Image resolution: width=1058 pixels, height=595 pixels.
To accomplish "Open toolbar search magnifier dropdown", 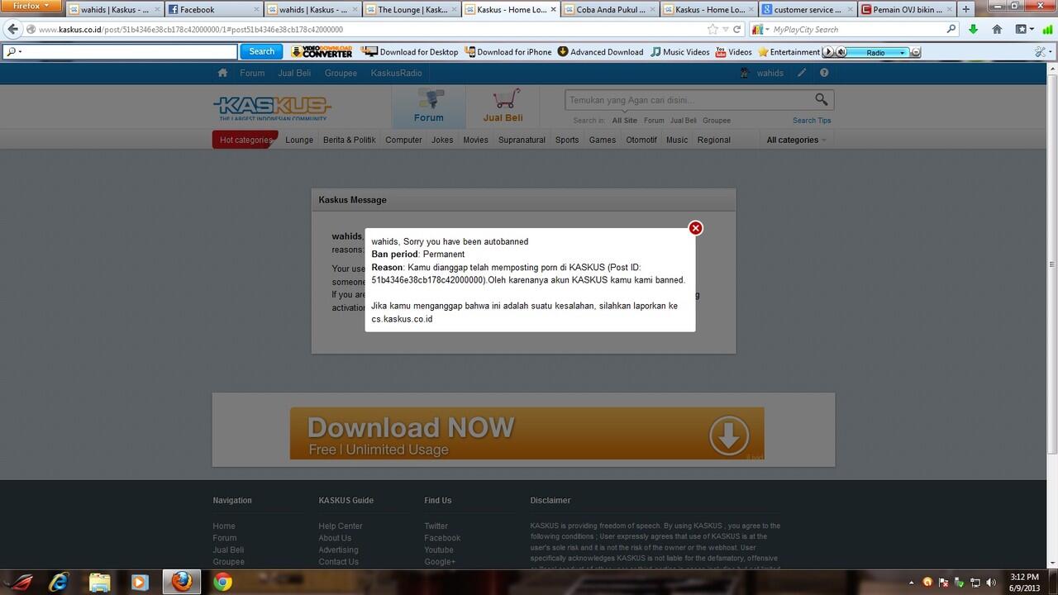I will click(12, 51).
